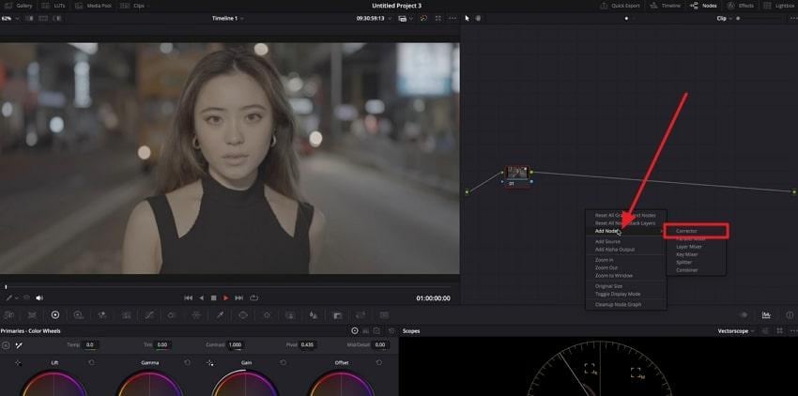The width and height of the screenshot is (798, 396).
Task: Open the Curves palette
Action: point(149,315)
